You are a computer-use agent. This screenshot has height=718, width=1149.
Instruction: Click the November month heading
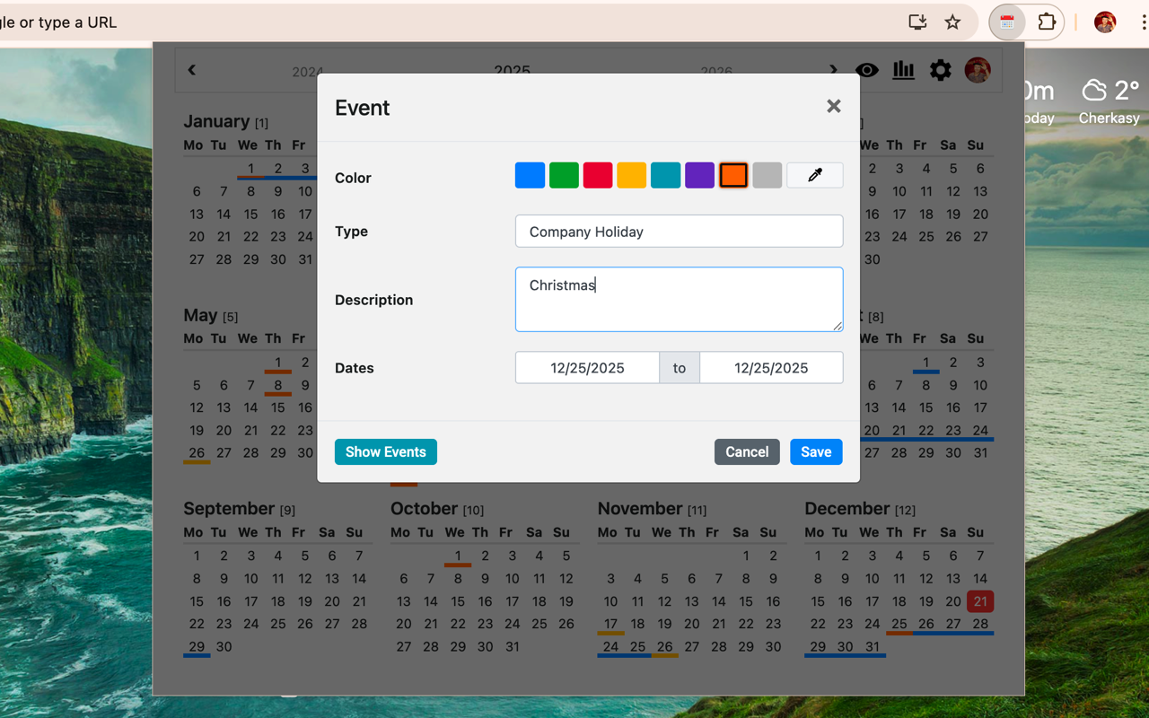[641, 508]
